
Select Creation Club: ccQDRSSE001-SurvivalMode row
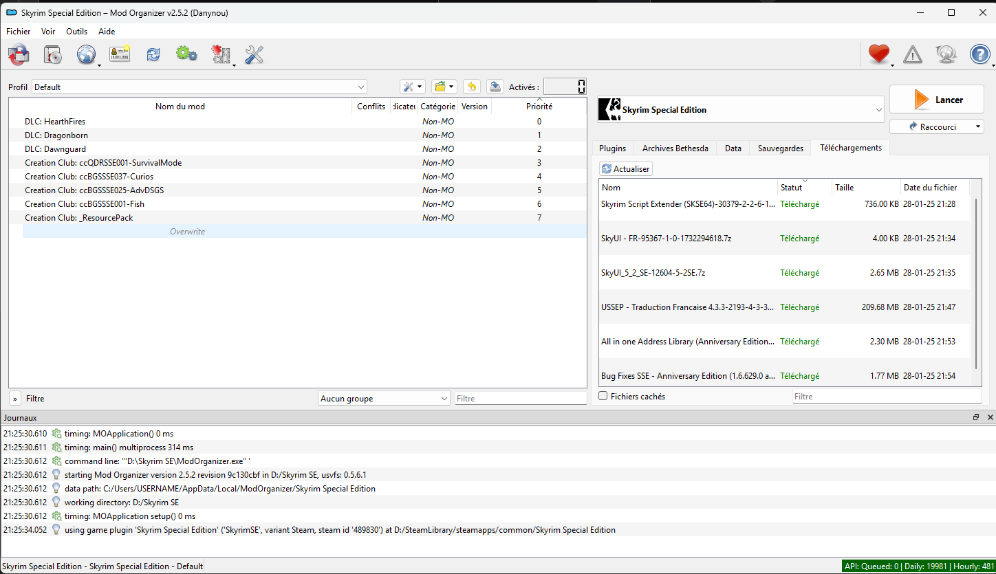(x=298, y=163)
